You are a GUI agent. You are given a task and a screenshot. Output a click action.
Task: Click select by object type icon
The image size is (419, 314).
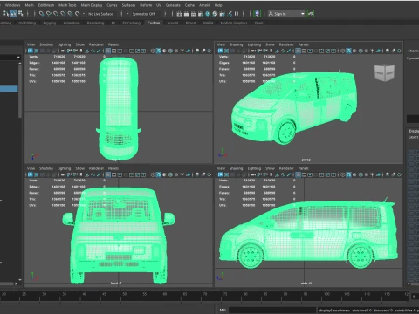pos(13,13)
